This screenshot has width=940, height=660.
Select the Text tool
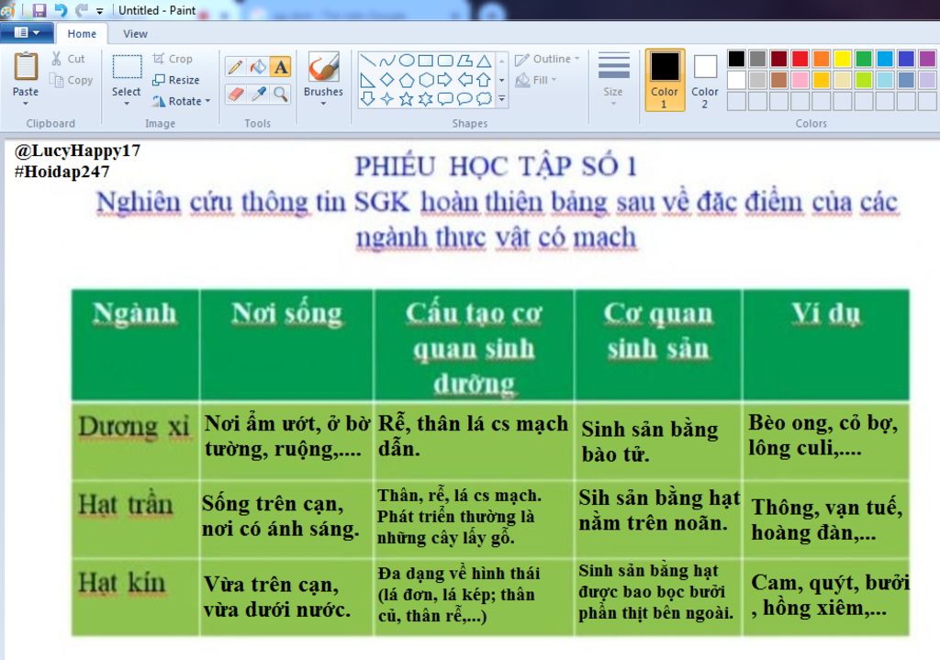click(281, 67)
